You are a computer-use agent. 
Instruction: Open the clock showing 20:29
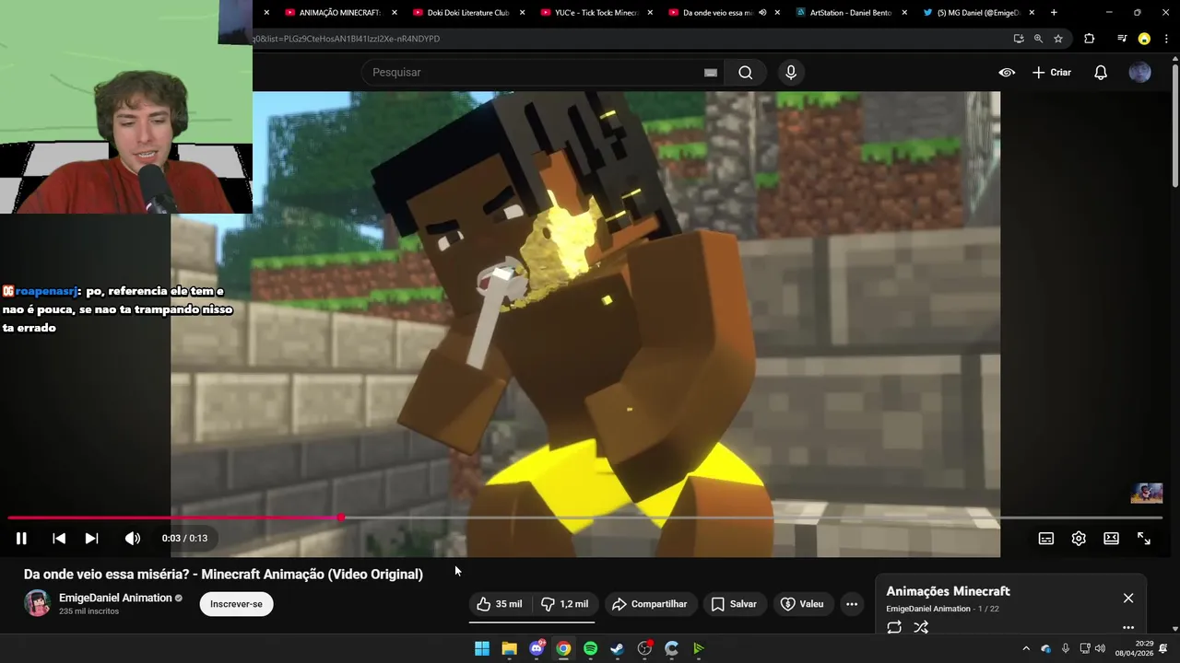1133,649
